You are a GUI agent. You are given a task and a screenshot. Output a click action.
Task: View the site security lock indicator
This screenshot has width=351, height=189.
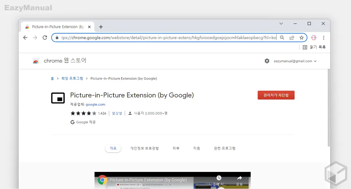pyautogui.click(x=57, y=38)
